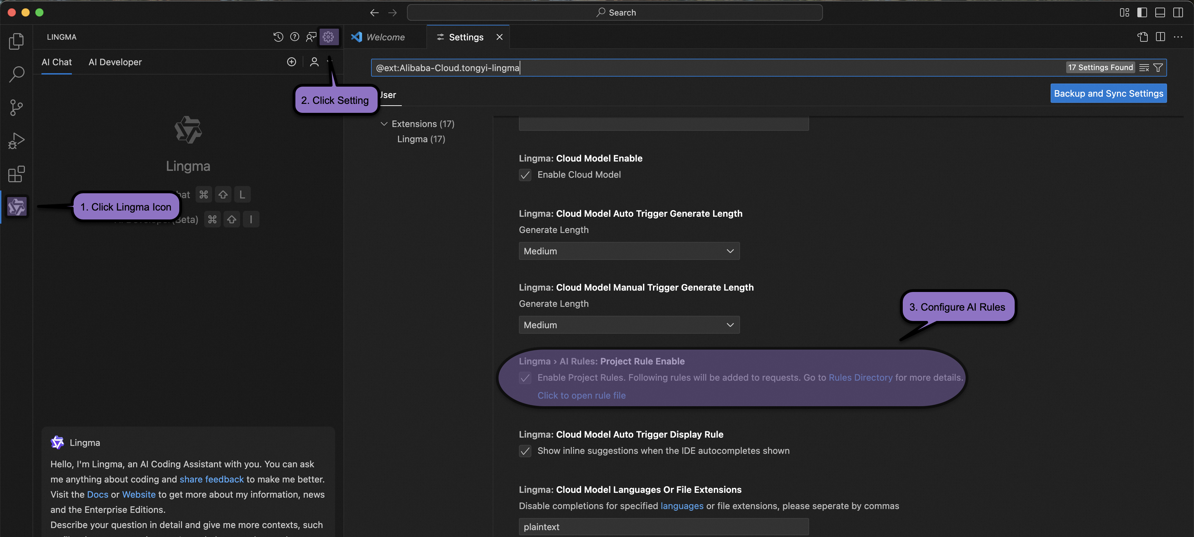Click Cloud Model Auto Trigger Display Rule title
1194x537 pixels.
[620, 434]
